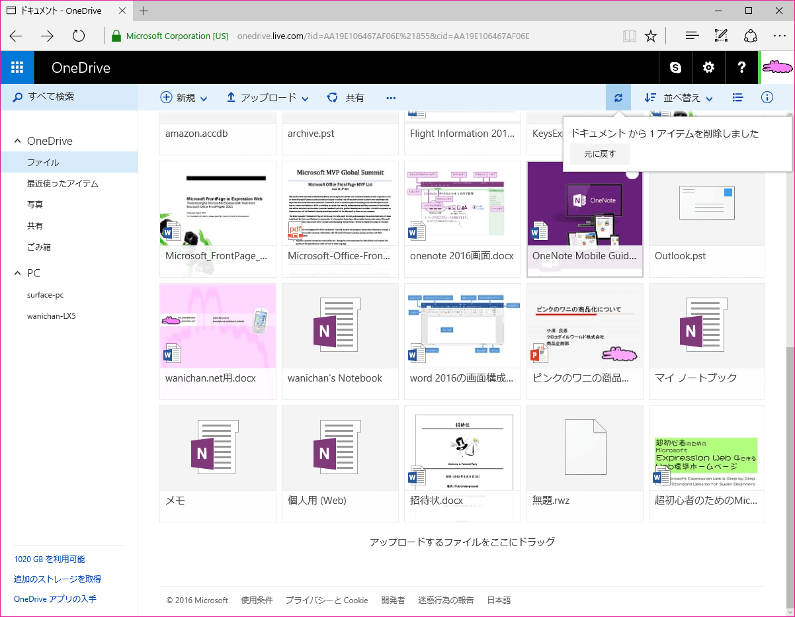Click the sync refresh icon in command bar
Screen dimensions: 795x617
(618, 98)
